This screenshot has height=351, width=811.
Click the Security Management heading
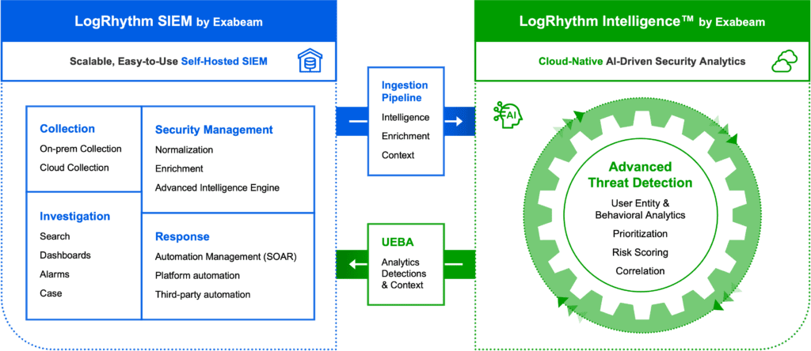(214, 130)
